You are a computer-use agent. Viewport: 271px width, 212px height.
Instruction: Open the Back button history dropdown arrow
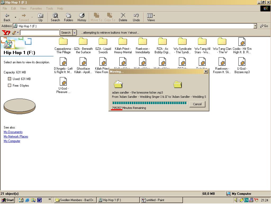click(x=15, y=17)
